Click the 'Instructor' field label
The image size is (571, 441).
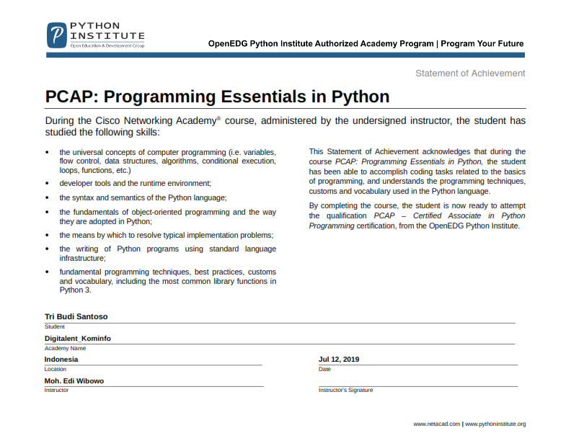pos(56,390)
